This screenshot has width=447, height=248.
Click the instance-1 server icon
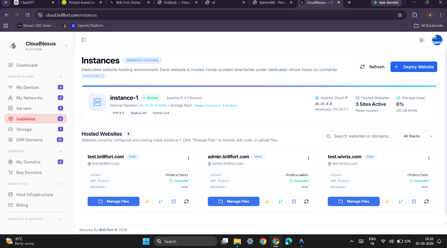tap(97, 102)
